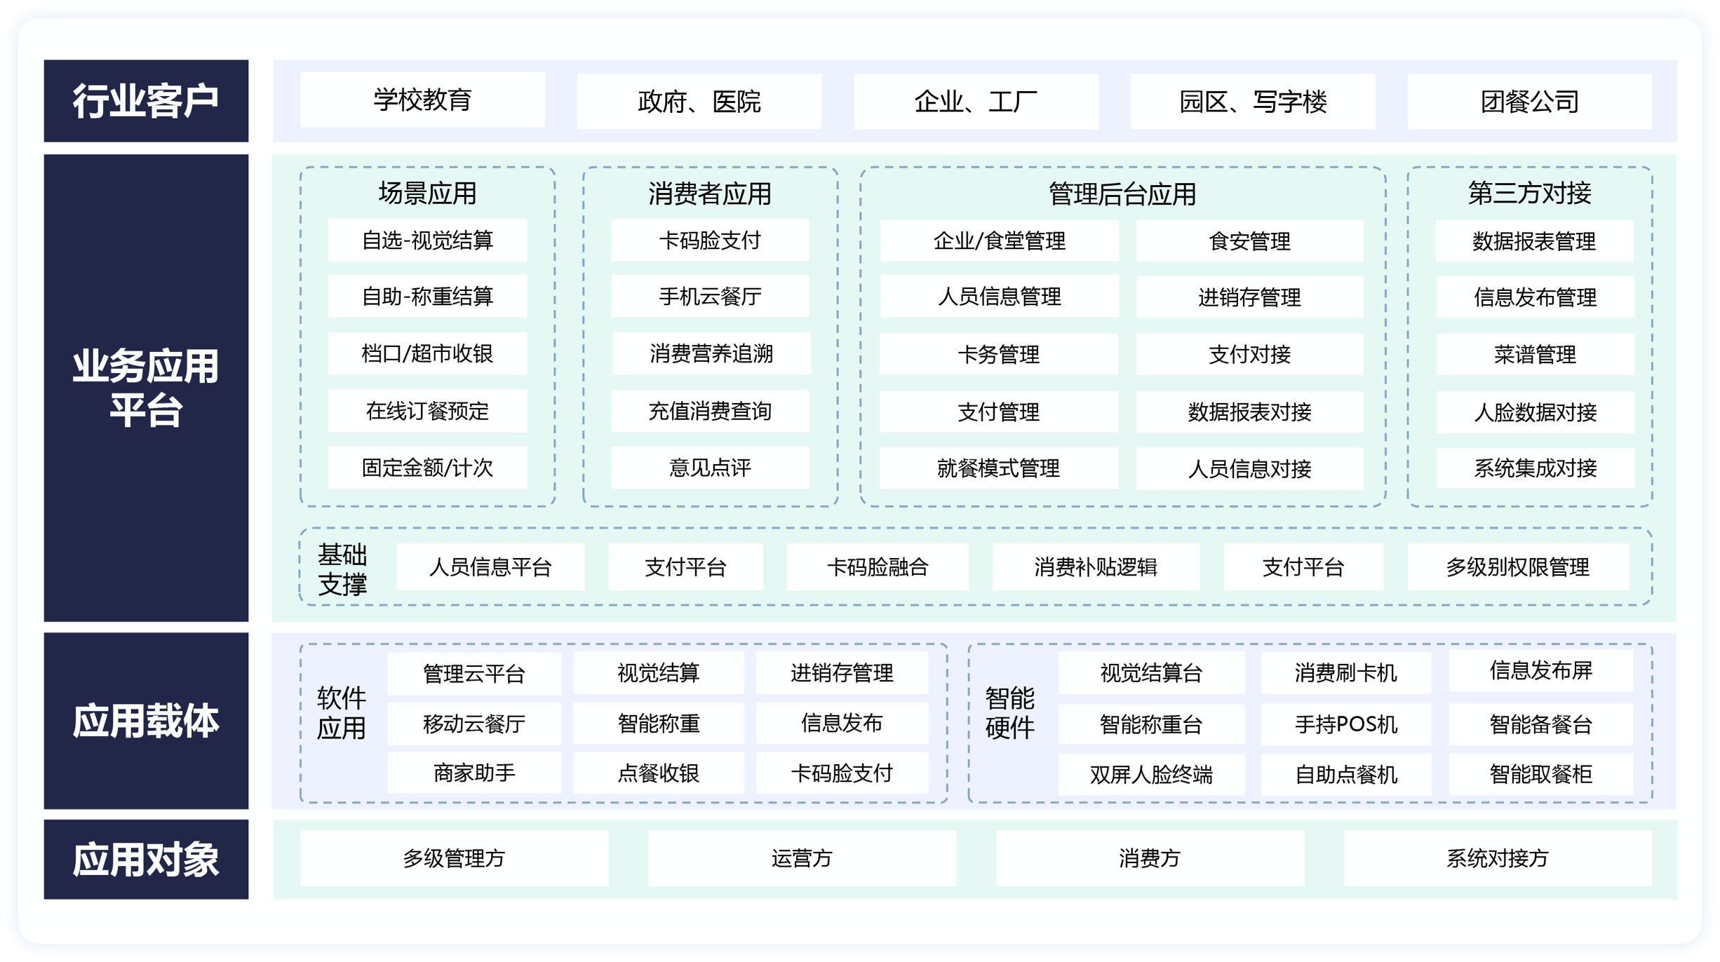This screenshot has height=962, width=1720.
Task: Click the 场景应用 group title
Action: (x=427, y=193)
